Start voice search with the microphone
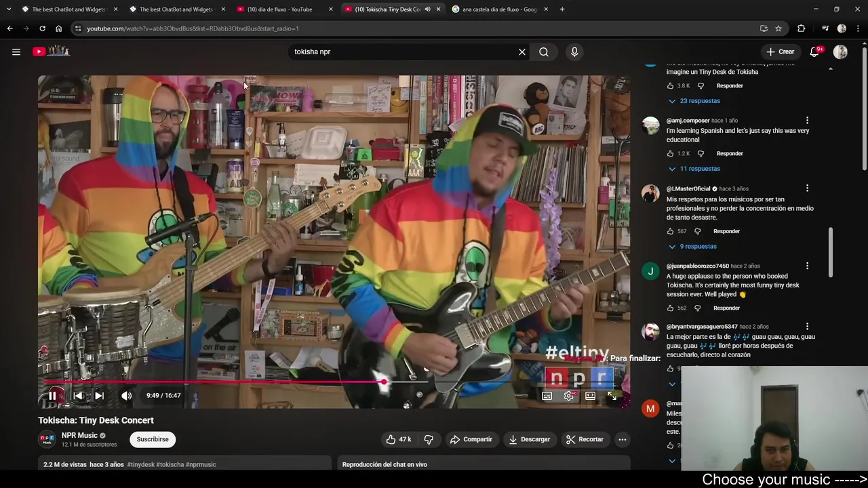This screenshot has height=488, width=868. (574, 52)
